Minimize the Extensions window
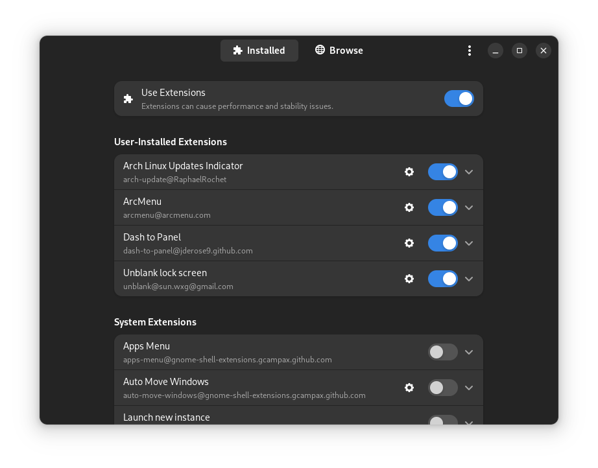The height and width of the screenshot is (468, 598). [496, 51]
